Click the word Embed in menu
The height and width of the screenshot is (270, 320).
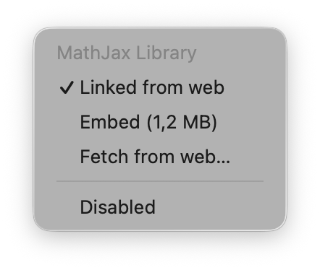coord(110,122)
